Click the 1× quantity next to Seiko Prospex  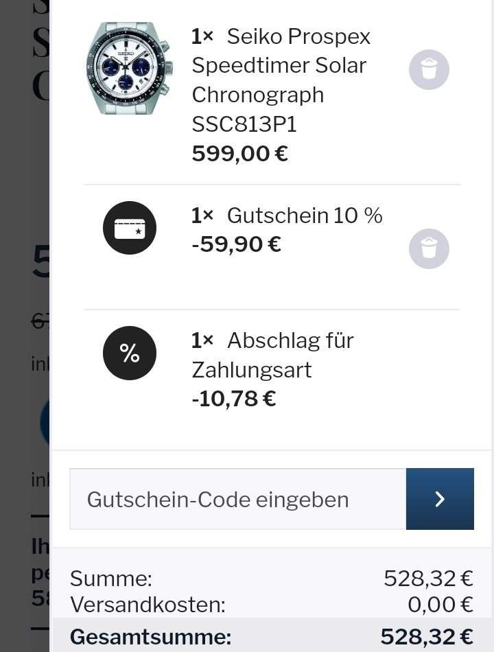[x=202, y=36]
